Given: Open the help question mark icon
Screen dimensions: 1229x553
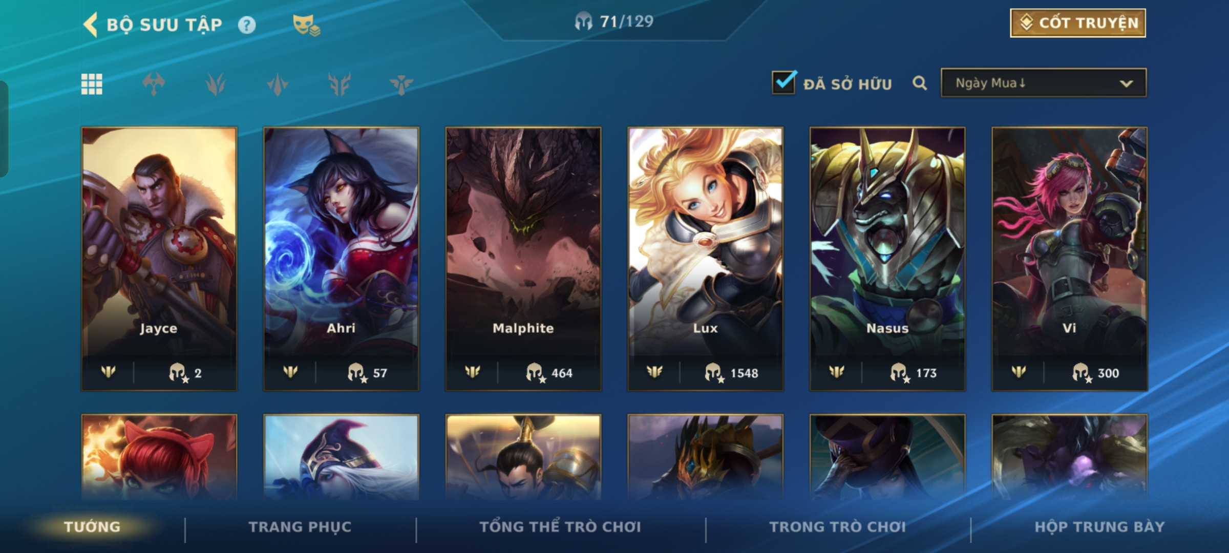Looking at the screenshot, I should click(247, 25).
